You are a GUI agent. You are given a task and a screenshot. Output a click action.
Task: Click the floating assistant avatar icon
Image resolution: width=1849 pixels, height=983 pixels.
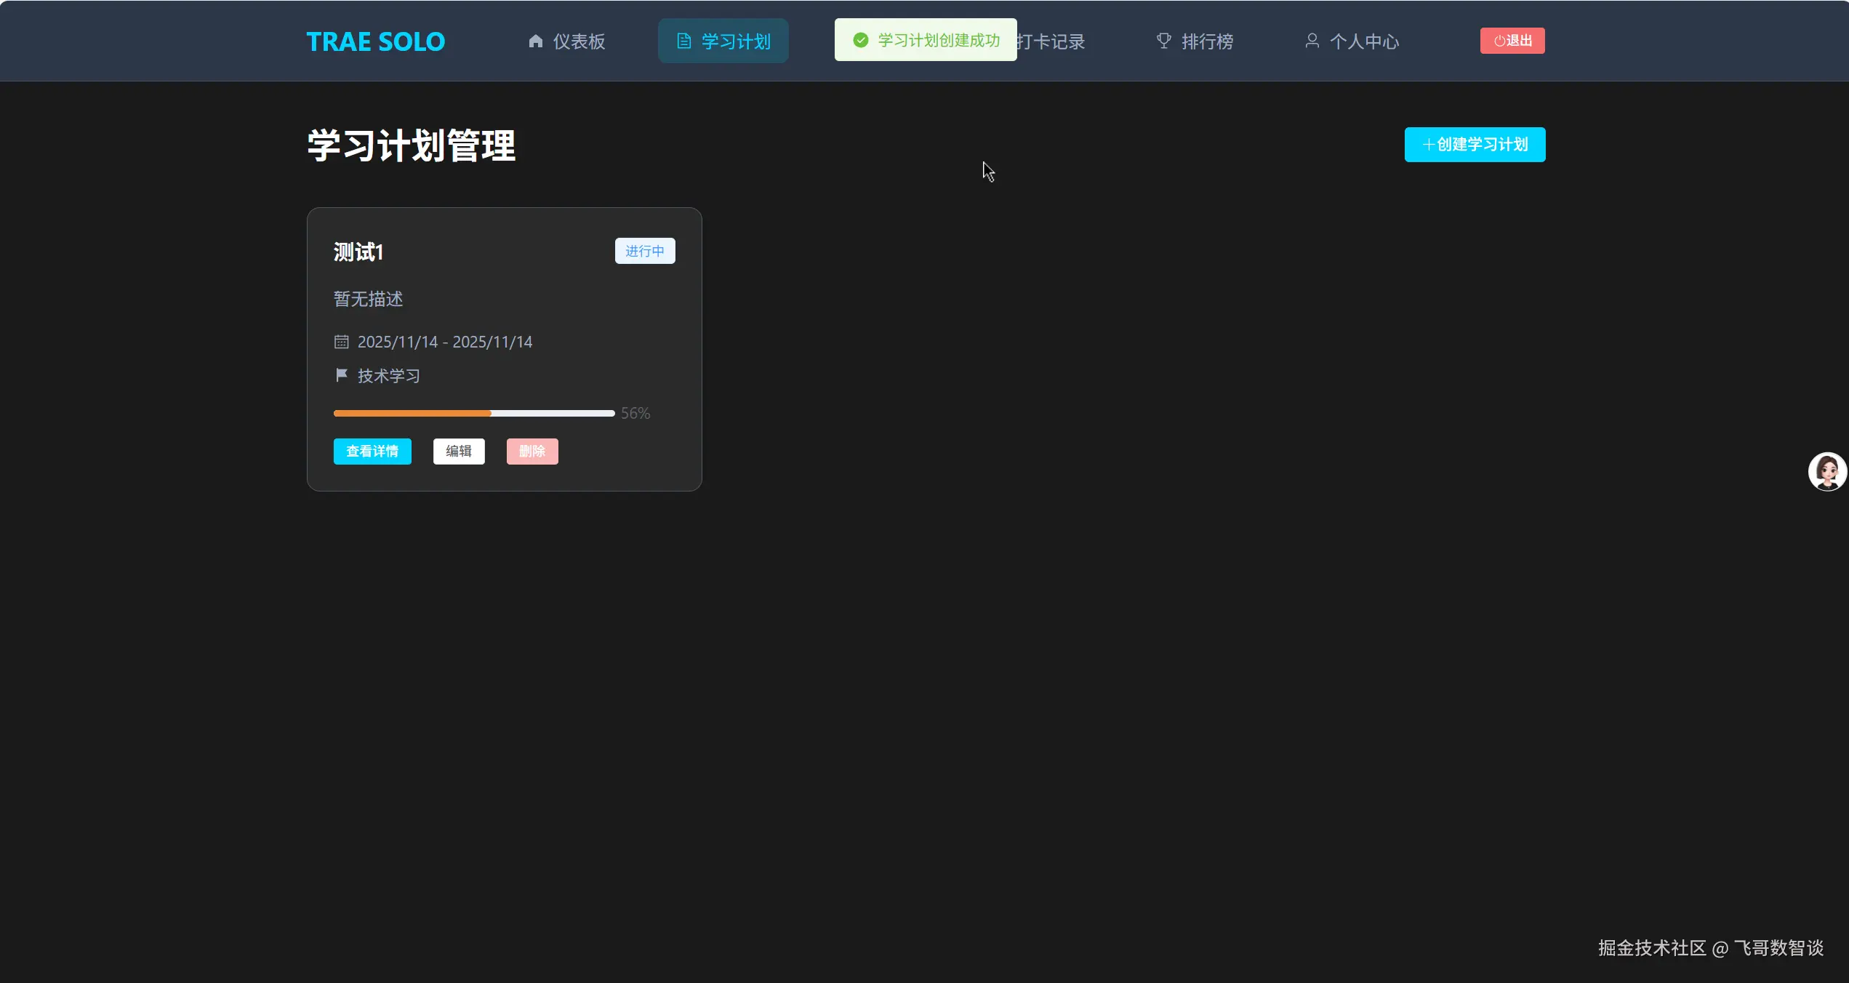click(1826, 472)
